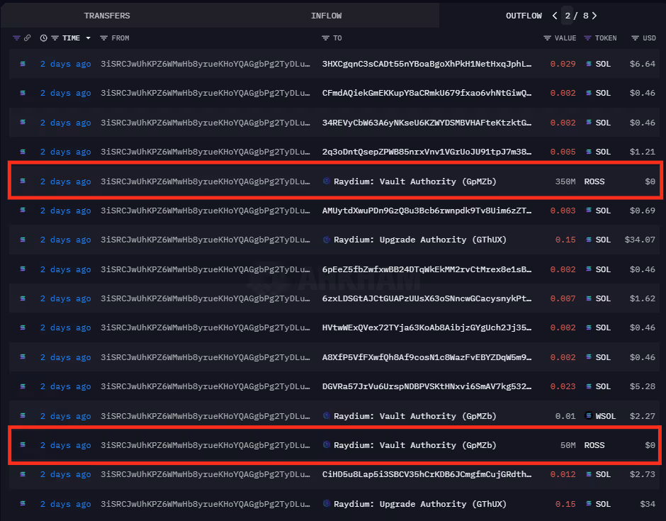Open recipient address 6zxLDSGtAJCtGUAPzU
The height and width of the screenshot is (521, 666).
[427, 298]
